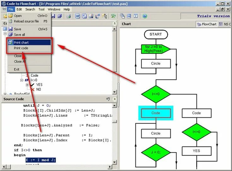Click the undo icon in Source Code header
Image resolution: width=232 pixels, height=171 pixels.
(108, 99)
